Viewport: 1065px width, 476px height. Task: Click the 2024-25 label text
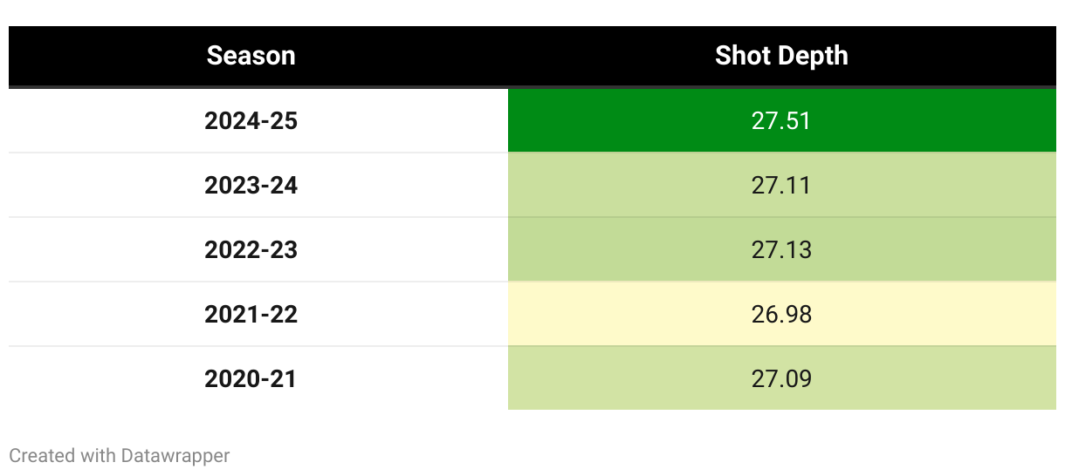[x=251, y=120]
